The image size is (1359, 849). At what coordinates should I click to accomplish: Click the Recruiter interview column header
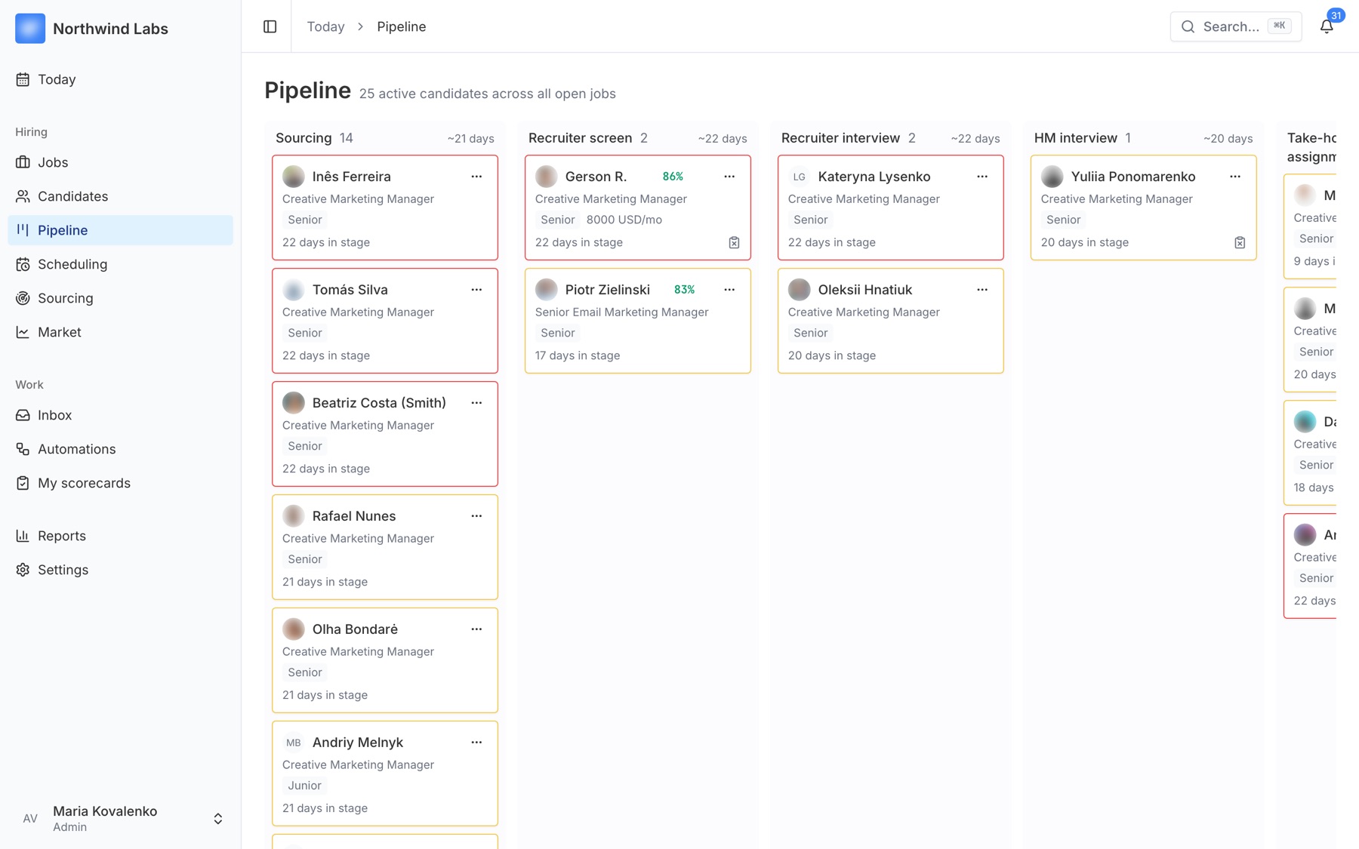[841, 138]
